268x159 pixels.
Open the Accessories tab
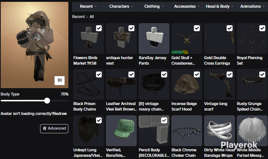(x=185, y=6)
